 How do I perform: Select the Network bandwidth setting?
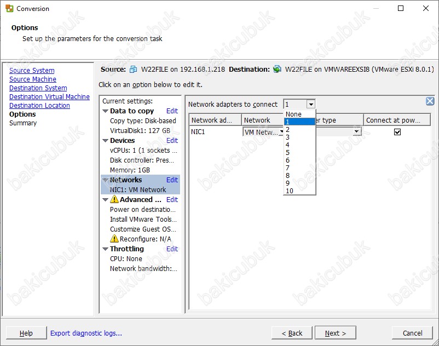pos(143,268)
